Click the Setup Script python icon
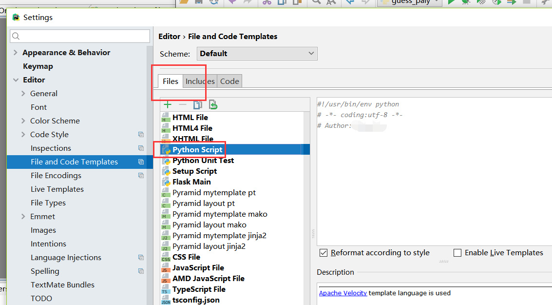The height and width of the screenshot is (305, 552). pyautogui.click(x=166, y=171)
